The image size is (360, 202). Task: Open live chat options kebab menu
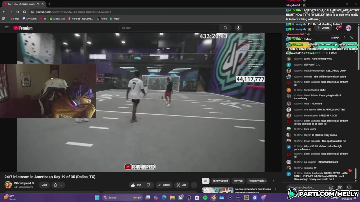pos(344,38)
